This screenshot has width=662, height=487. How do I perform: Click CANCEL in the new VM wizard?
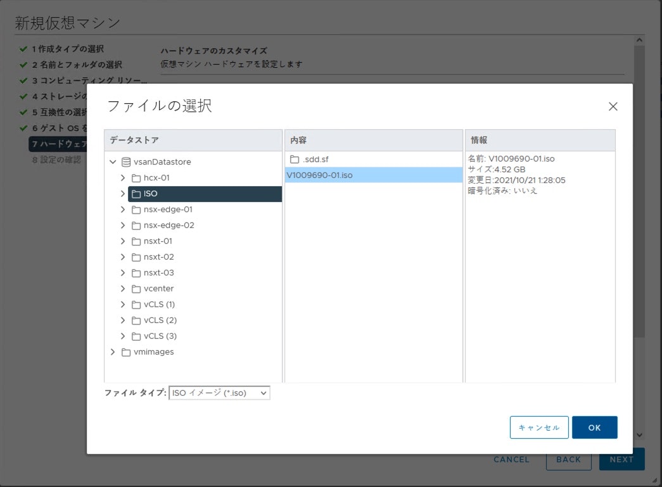click(x=511, y=460)
